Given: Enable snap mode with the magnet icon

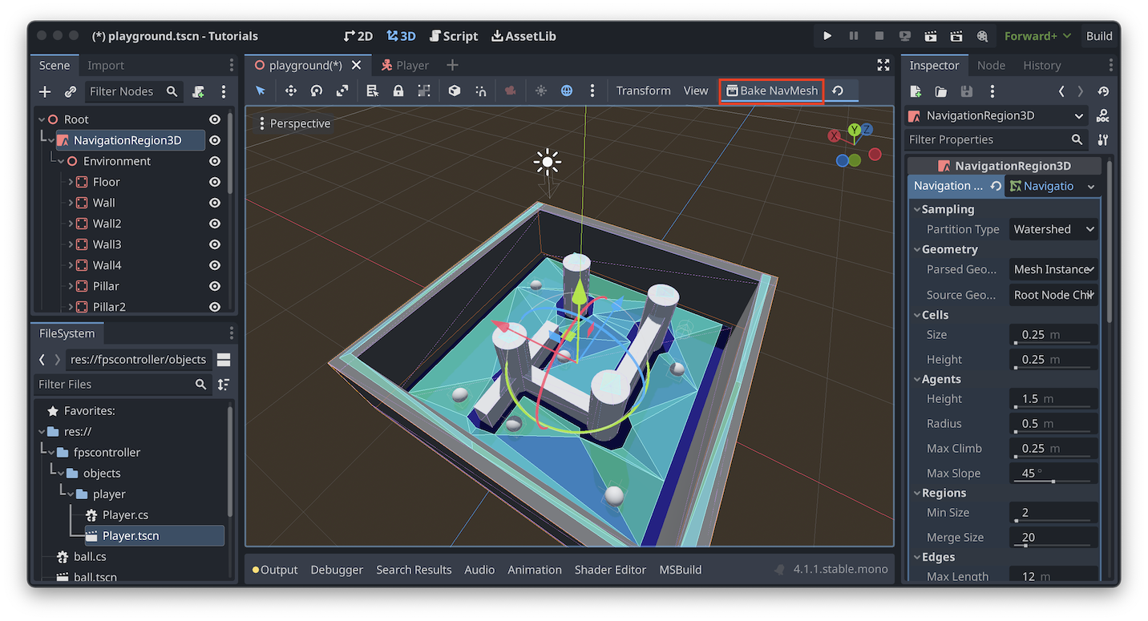Looking at the screenshot, I should (x=482, y=91).
